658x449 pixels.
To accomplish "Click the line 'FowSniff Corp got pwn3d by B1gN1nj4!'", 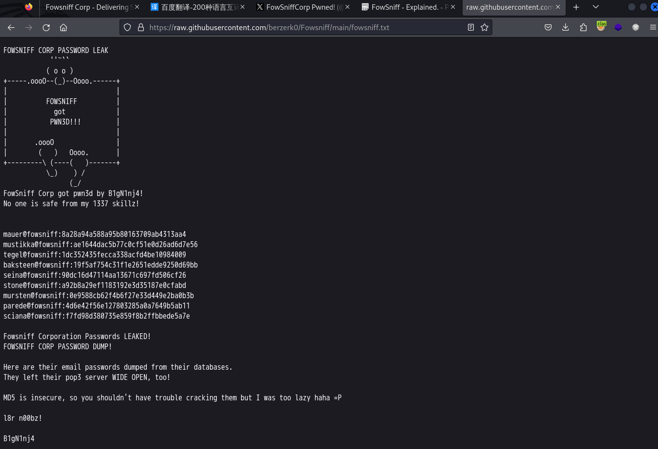I will click(x=73, y=194).
